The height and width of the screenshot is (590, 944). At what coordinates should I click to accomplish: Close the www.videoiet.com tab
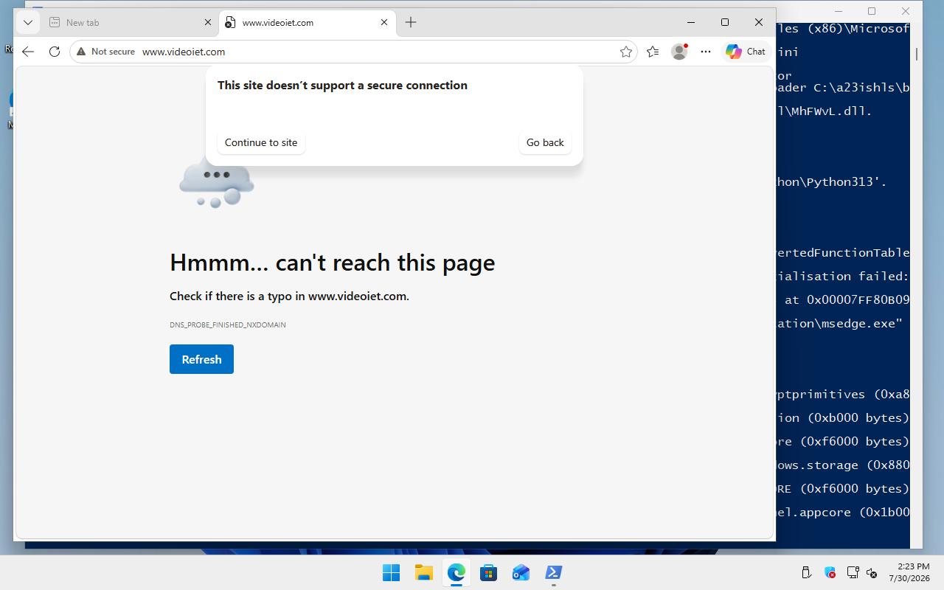[384, 22]
